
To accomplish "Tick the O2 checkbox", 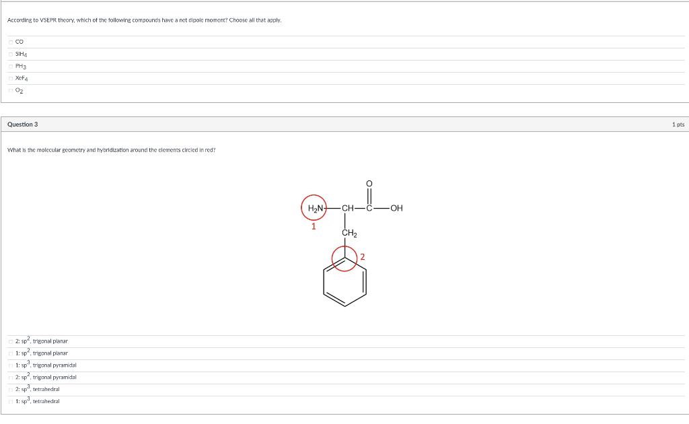I will click(x=11, y=90).
